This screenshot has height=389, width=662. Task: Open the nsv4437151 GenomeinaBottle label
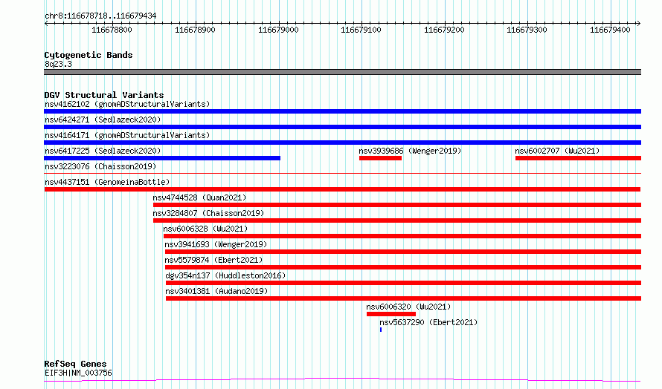click(107, 182)
